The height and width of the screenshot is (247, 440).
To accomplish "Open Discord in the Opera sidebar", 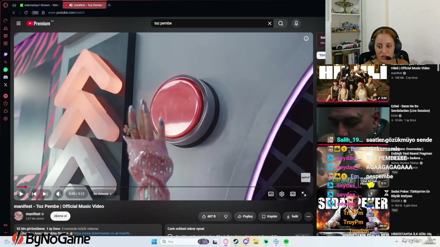I will click(5, 77).
